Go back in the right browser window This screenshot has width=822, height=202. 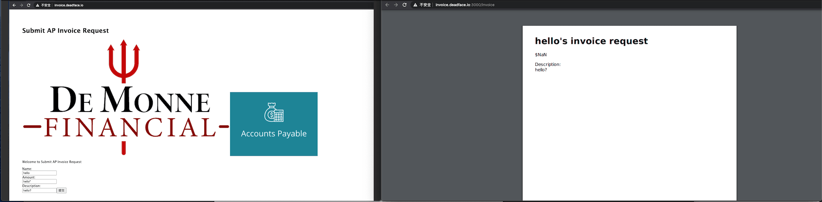tap(387, 5)
